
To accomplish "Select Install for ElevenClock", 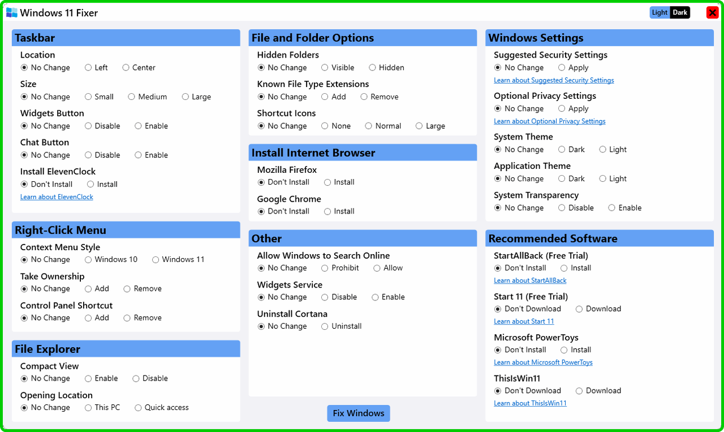I will (x=102, y=185).
